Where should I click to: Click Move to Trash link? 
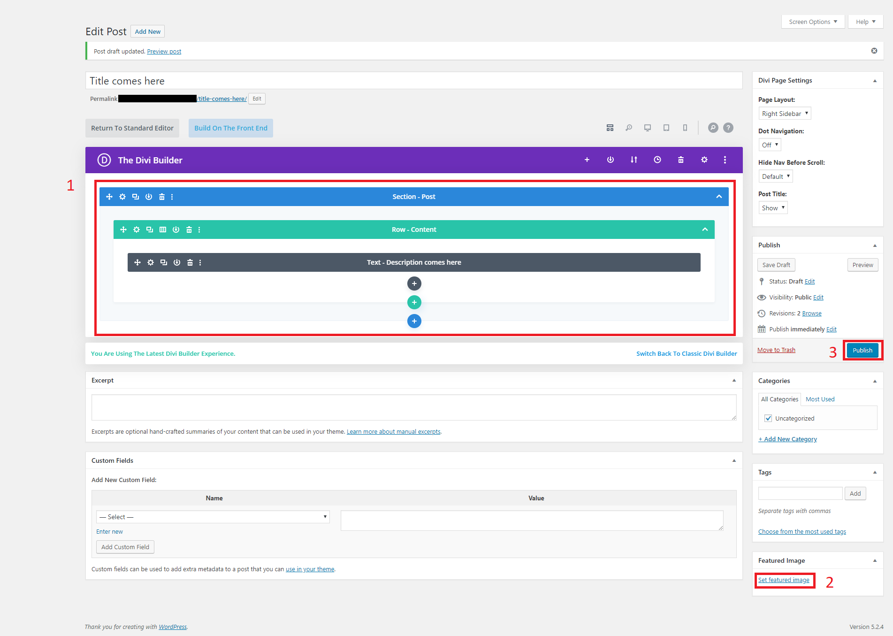[776, 350]
